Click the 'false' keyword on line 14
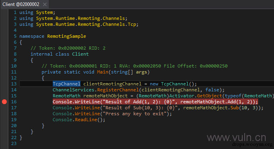The height and width of the screenshot is (149, 274). click(x=212, y=90)
